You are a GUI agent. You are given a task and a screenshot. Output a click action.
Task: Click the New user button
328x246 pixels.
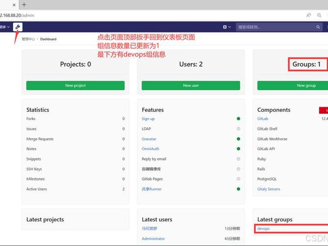(191, 85)
